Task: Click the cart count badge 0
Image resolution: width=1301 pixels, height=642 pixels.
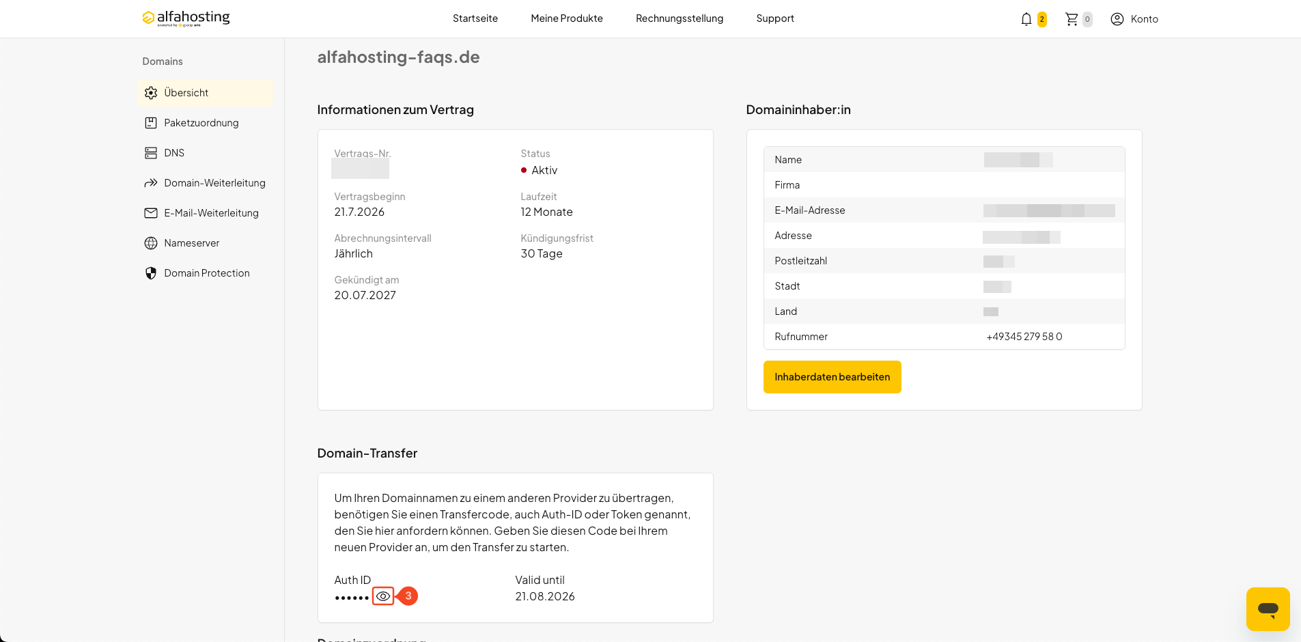Action: pos(1087,19)
